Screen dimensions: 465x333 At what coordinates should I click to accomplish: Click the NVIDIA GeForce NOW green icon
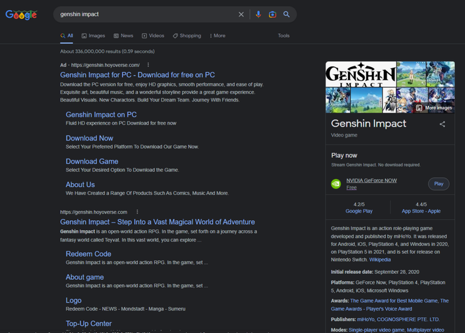point(335,184)
